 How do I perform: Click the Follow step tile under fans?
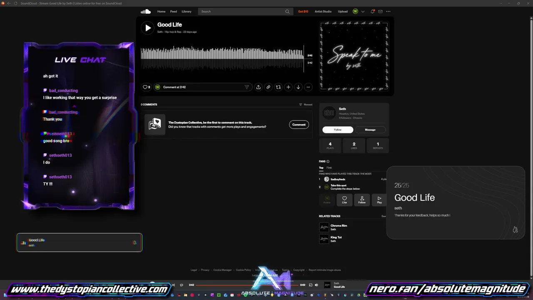(x=362, y=200)
